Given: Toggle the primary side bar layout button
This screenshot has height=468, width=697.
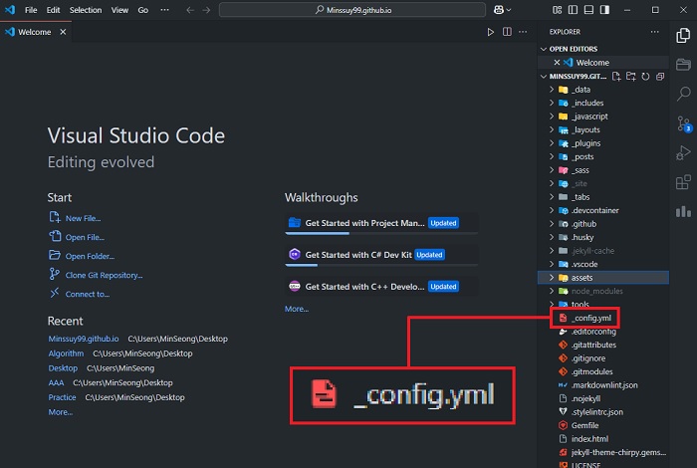Looking at the screenshot, I should [572, 9].
